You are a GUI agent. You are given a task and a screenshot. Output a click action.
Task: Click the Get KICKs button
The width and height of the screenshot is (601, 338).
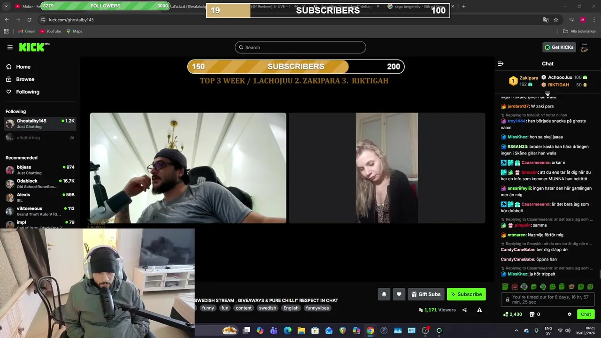tap(559, 47)
